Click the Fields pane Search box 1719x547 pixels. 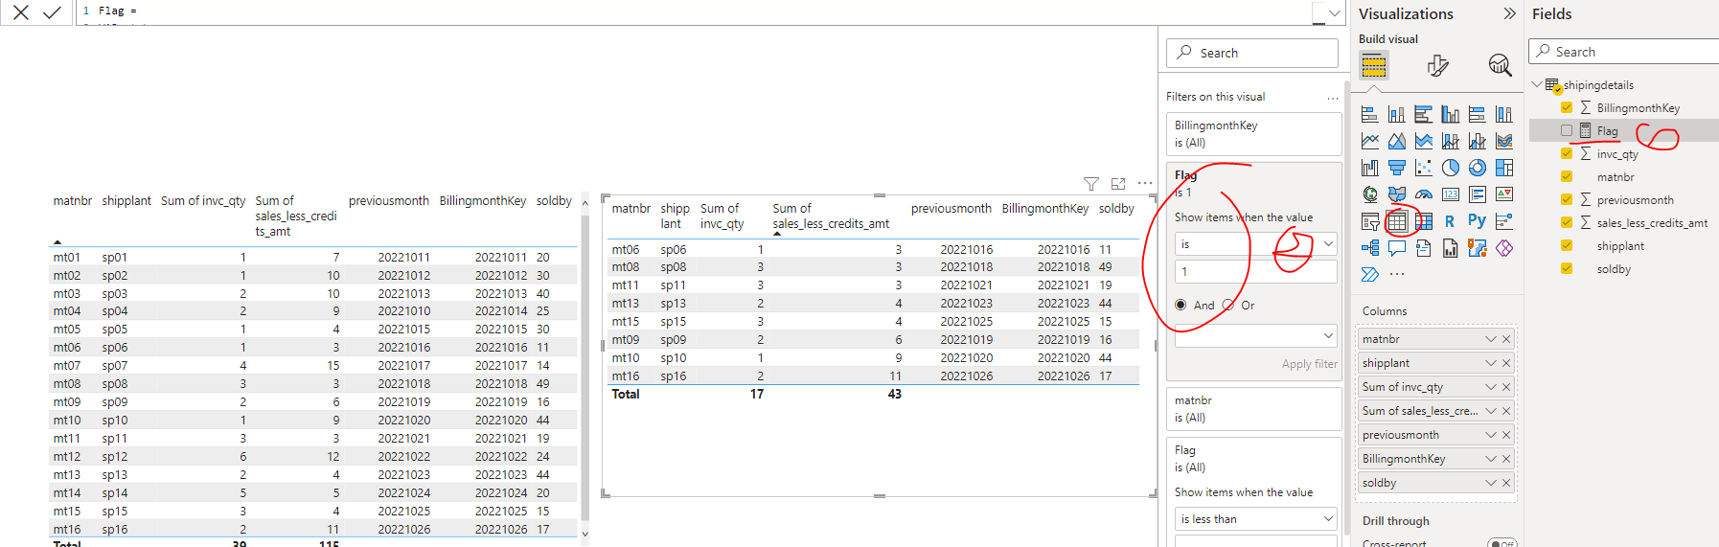[x=1624, y=52]
